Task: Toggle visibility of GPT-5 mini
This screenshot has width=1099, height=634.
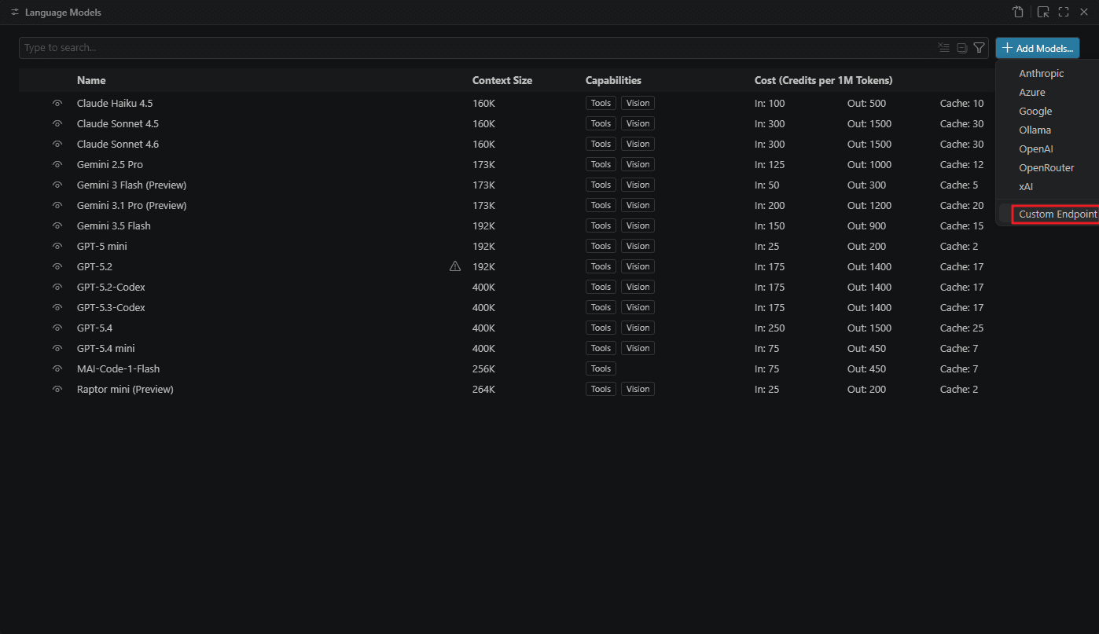Action: point(57,246)
